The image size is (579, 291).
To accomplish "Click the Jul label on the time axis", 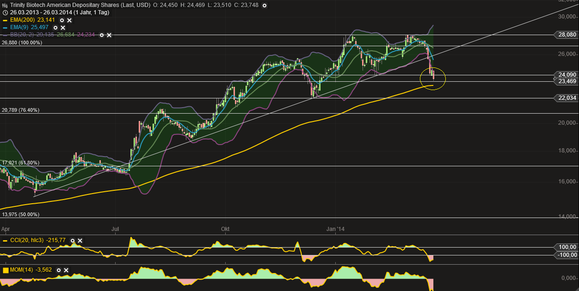I will coord(116,229).
